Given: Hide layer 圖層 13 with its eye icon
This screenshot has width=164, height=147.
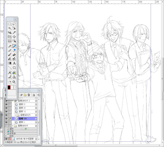Looking at the screenshot, I should coord(6,111).
